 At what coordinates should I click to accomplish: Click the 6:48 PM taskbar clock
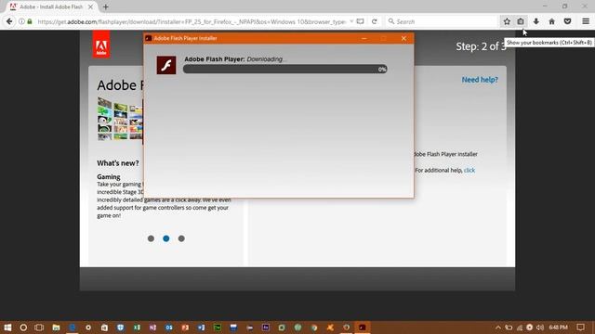click(x=558, y=328)
